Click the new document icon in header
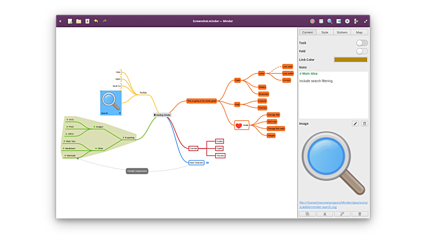Viewport: 426px width, 240px height. (x=70, y=21)
